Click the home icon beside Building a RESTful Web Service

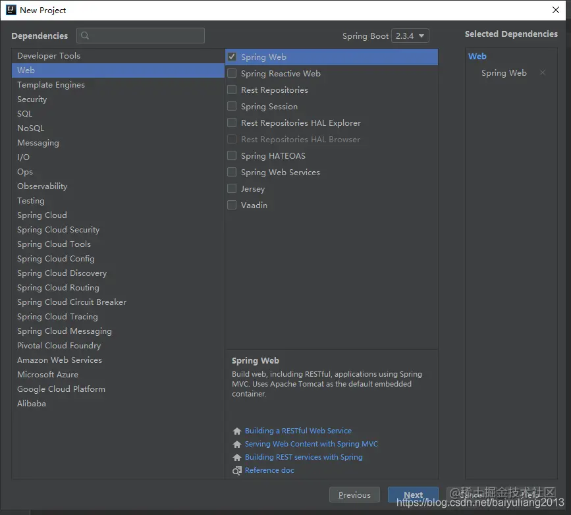tap(237, 431)
